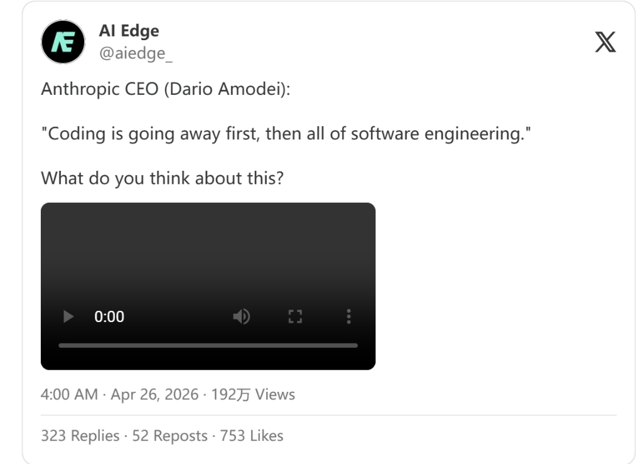Show the 52 Reposts list
Screen dimensions: 643x464
(170, 436)
